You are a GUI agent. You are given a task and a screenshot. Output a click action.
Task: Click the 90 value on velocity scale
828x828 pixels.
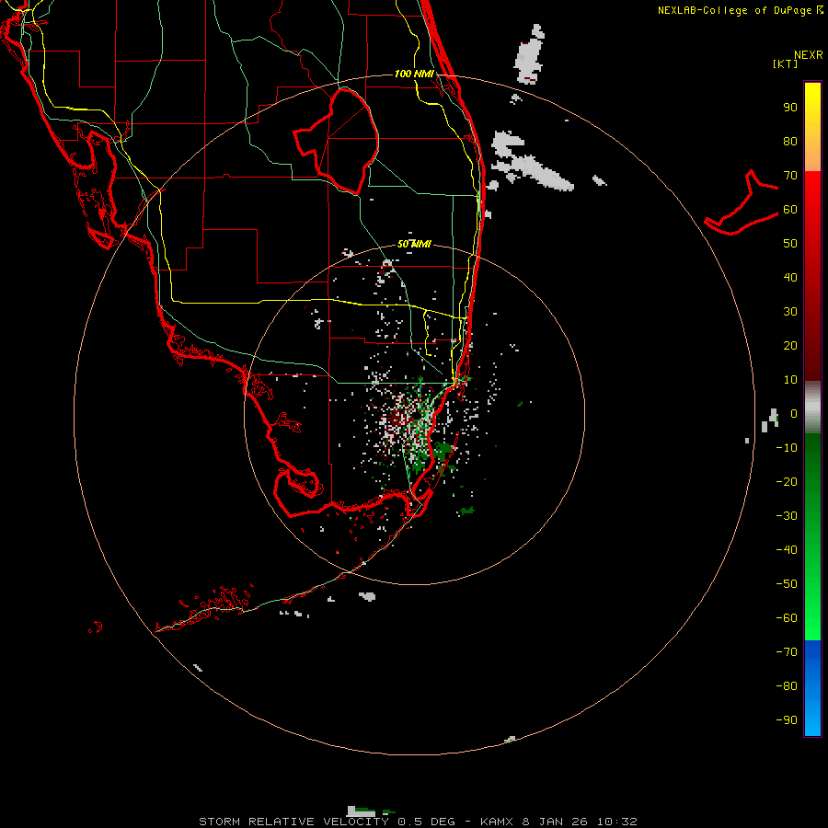click(x=790, y=108)
